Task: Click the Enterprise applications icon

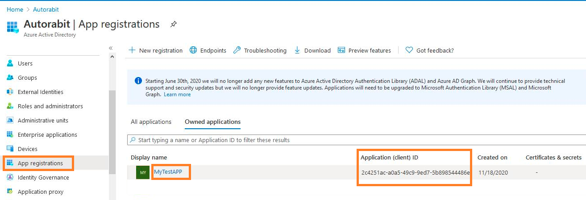Action: pyautogui.click(x=10, y=135)
